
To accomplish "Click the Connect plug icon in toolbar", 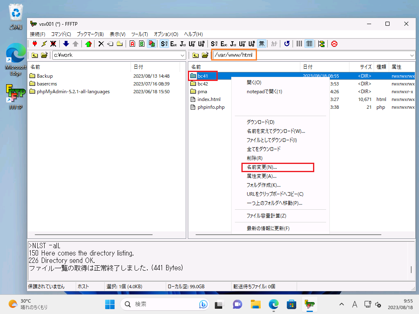I will click(x=35, y=44).
